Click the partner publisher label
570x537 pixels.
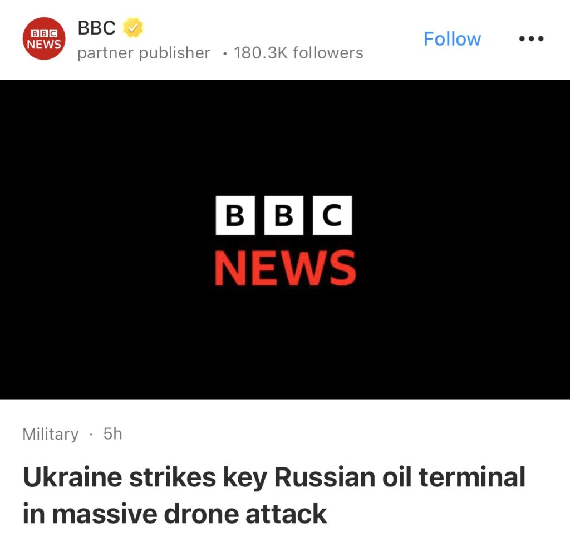click(x=144, y=53)
